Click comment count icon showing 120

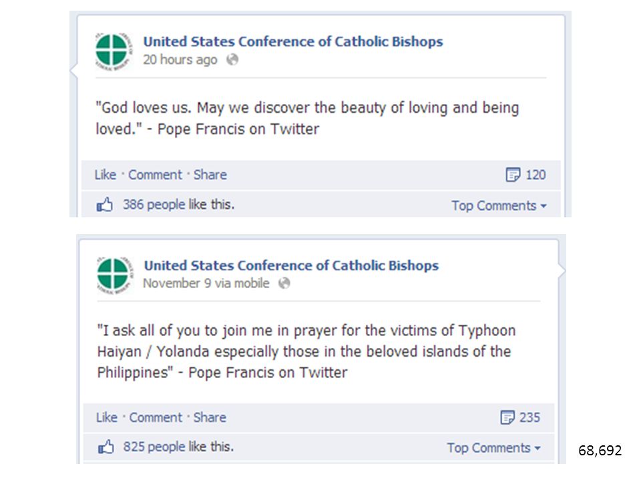tap(513, 175)
